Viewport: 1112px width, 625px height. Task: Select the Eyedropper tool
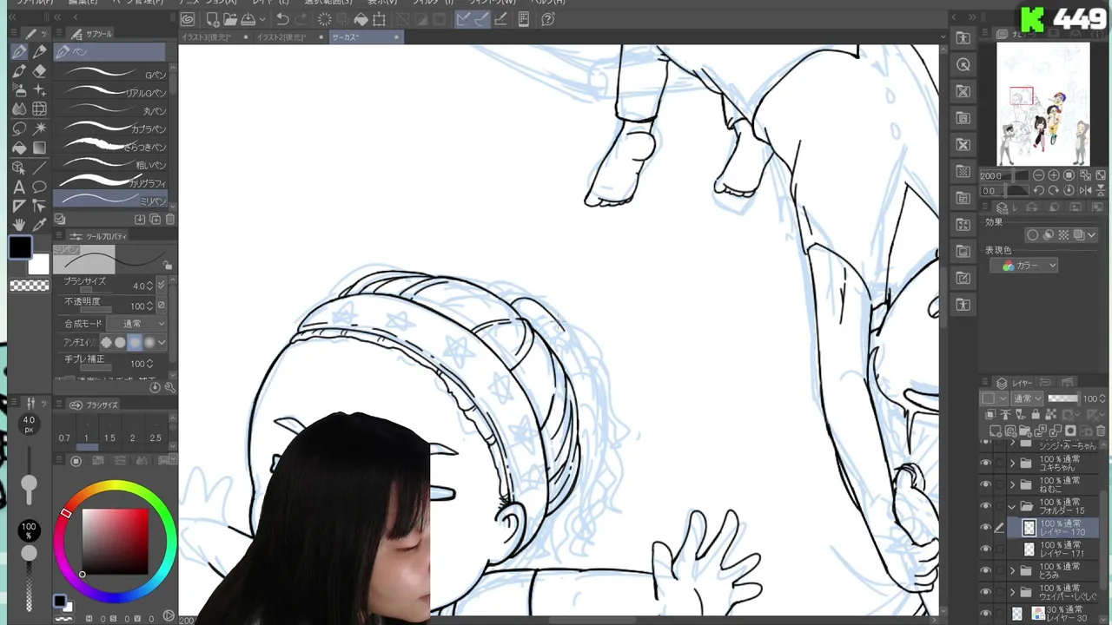pyautogui.click(x=39, y=225)
